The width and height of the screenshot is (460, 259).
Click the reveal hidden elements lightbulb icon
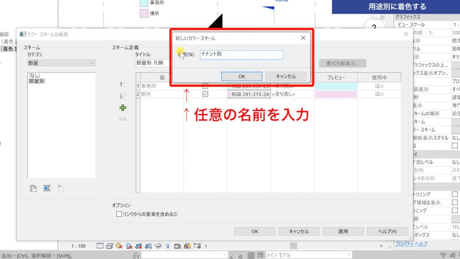point(168,246)
